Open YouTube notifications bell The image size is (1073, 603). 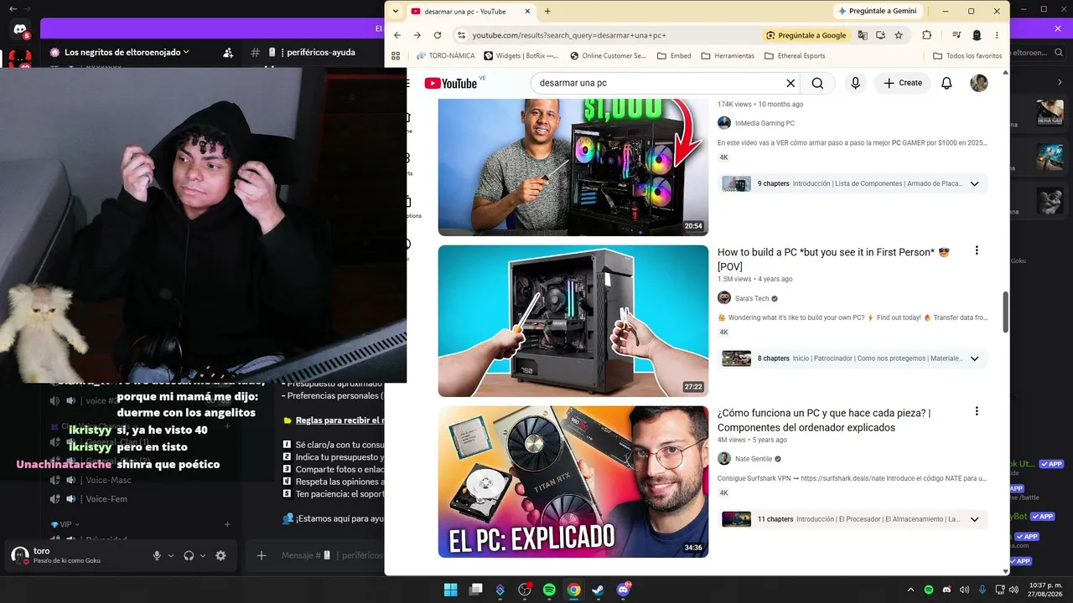pyautogui.click(x=946, y=83)
